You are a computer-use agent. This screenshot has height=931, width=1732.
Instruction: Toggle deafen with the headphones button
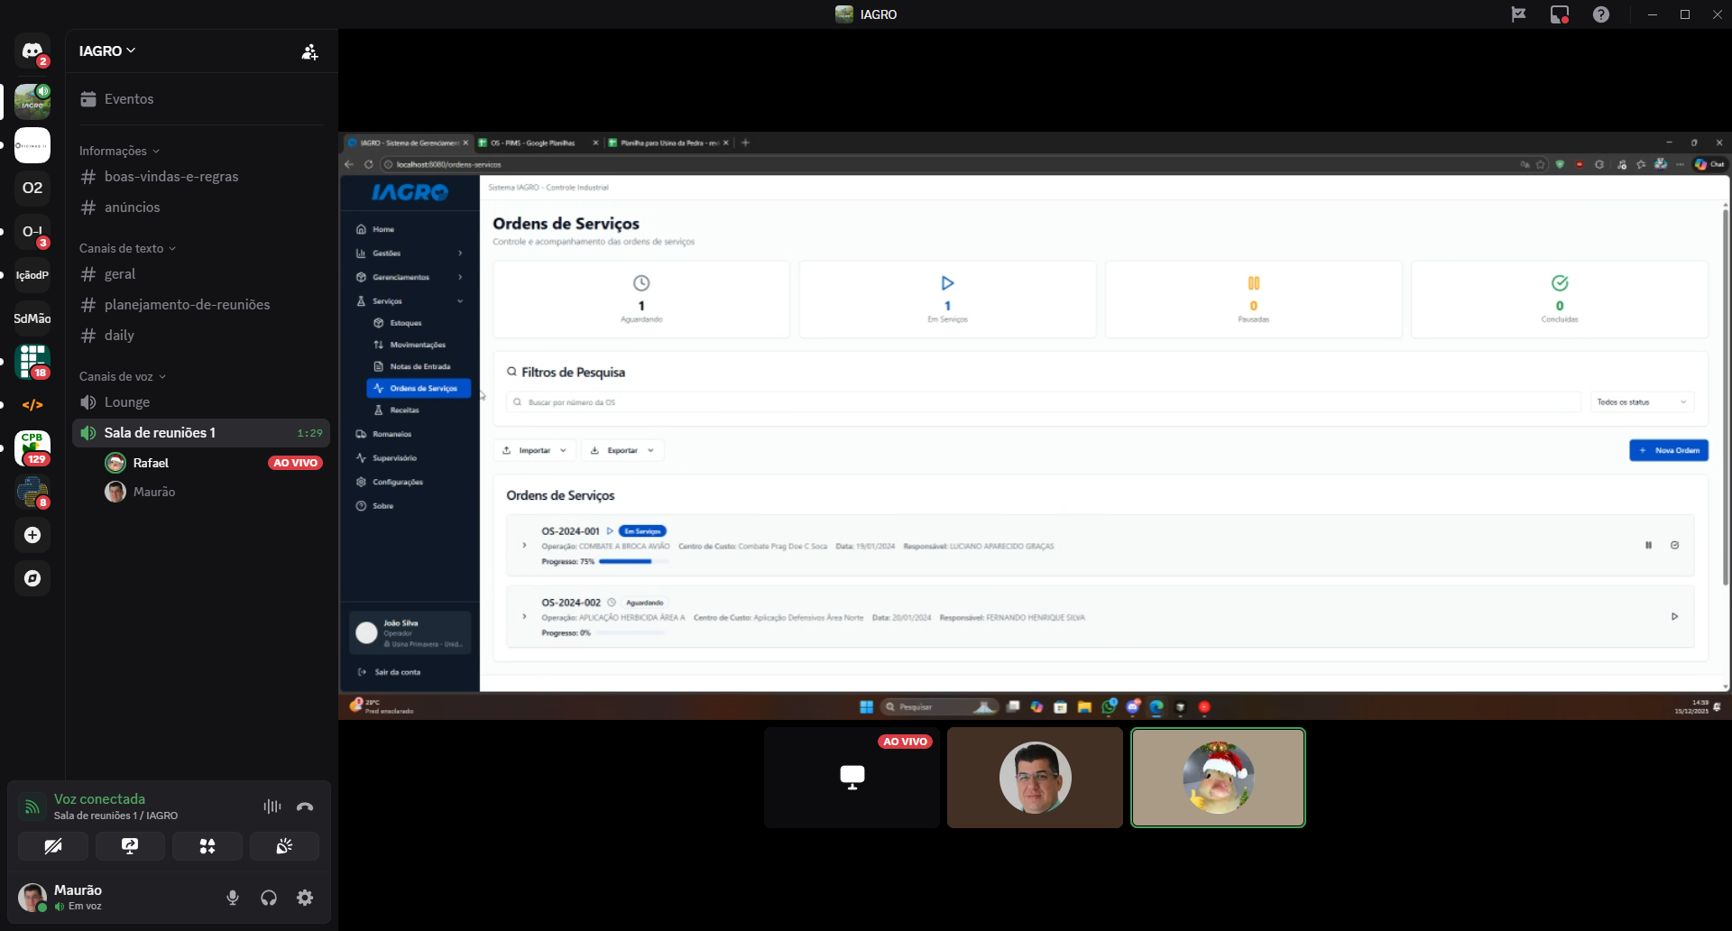(269, 898)
